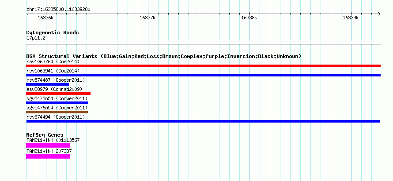Click the 16339k ruler mark
The width and height of the screenshot is (393, 181).
click(x=351, y=18)
